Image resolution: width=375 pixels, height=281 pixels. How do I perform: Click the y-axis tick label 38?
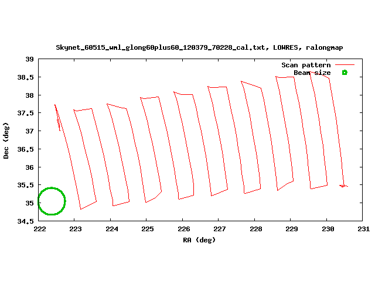[x=30, y=95]
